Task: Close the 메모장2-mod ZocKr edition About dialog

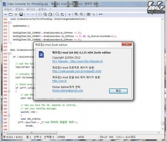Action: tap(127, 44)
